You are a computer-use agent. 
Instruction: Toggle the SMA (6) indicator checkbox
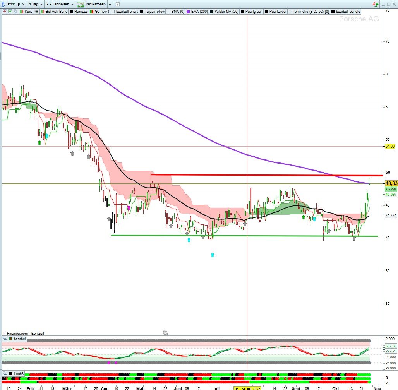click(169, 12)
